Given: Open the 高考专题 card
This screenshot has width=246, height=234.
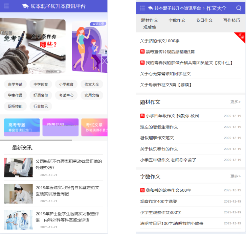Looking at the screenshot, I should tap(22, 127).
